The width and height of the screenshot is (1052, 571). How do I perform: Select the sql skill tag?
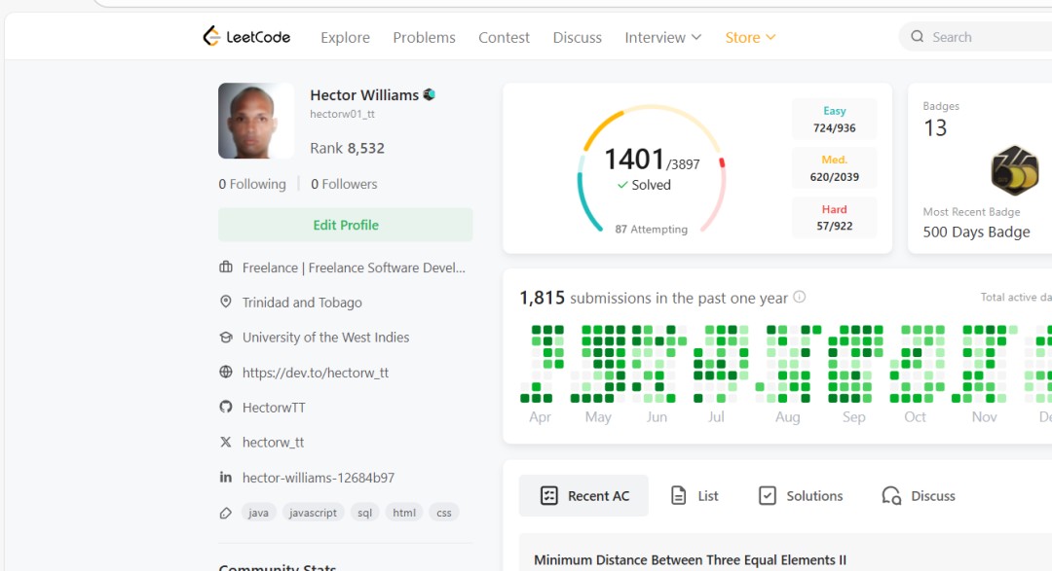(364, 513)
